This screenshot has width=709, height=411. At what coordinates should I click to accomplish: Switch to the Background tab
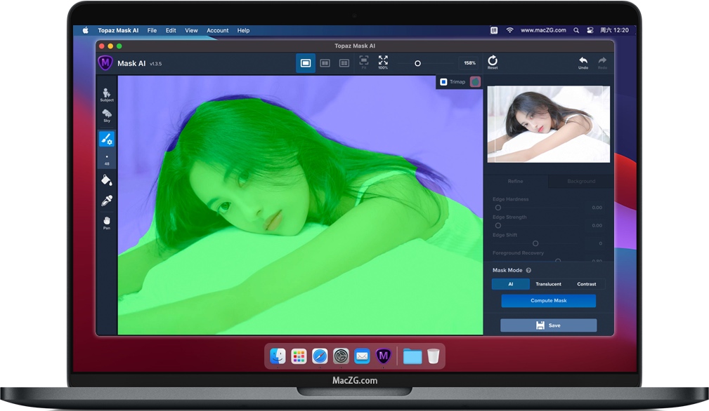tap(580, 181)
